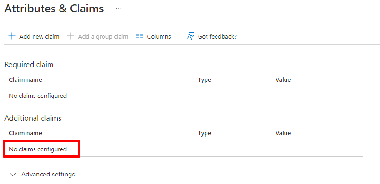Select highlighted No claims configured in Additional claims
Image resolution: width=380 pixels, height=184 pixels.
click(38, 149)
